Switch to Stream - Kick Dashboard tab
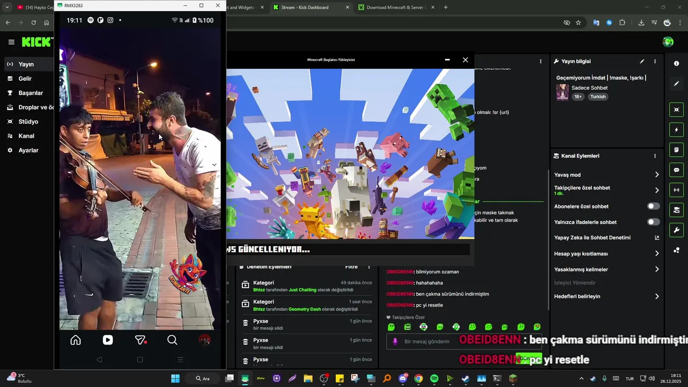The image size is (688, 387). click(311, 8)
